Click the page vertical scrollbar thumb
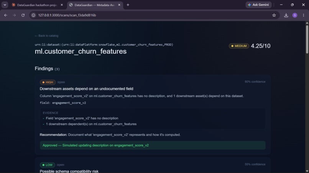 (x=307, y=39)
